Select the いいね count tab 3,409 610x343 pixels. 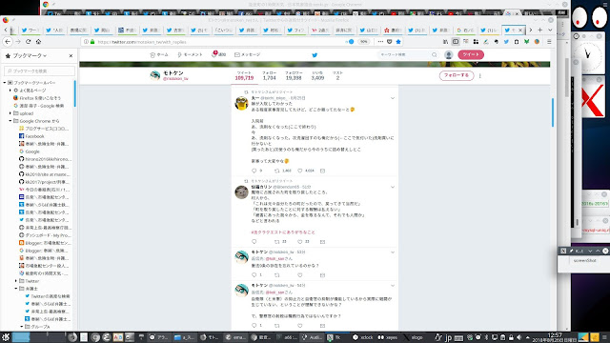pos(317,76)
